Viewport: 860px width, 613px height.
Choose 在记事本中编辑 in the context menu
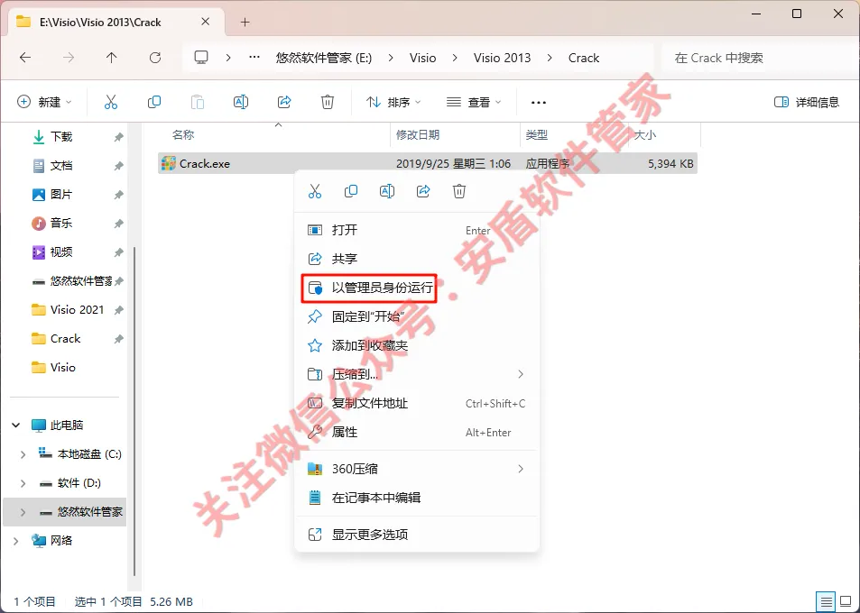[417, 498]
